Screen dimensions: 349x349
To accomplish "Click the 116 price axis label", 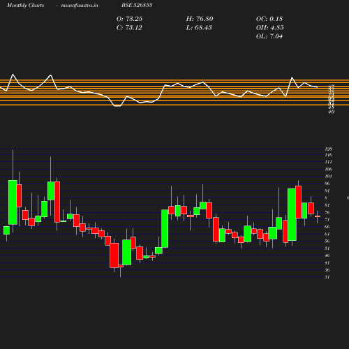I will coord(329,155).
